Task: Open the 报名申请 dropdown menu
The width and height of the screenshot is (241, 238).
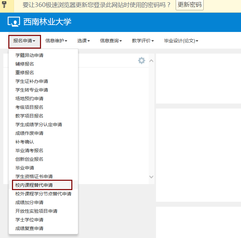Action: (x=25, y=41)
